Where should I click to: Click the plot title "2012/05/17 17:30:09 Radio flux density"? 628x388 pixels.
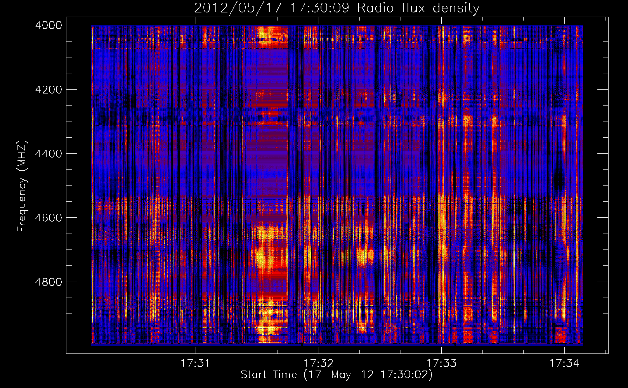(337, 8)
